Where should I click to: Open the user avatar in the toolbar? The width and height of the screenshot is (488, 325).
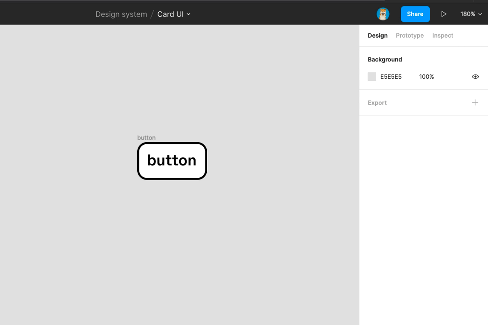(383, 14)
